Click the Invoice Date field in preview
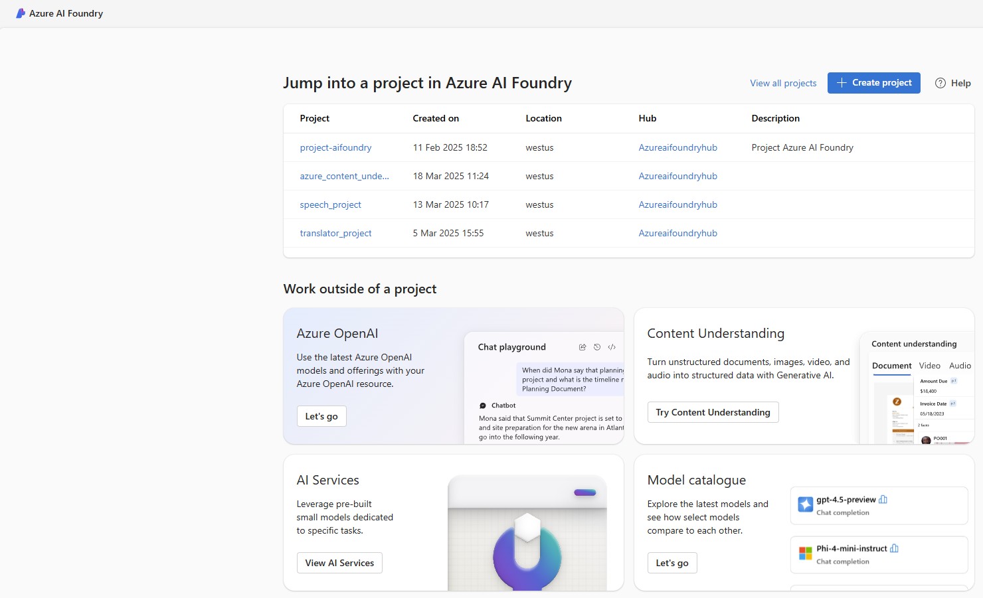The image size is (983, 598). point(933,404)
